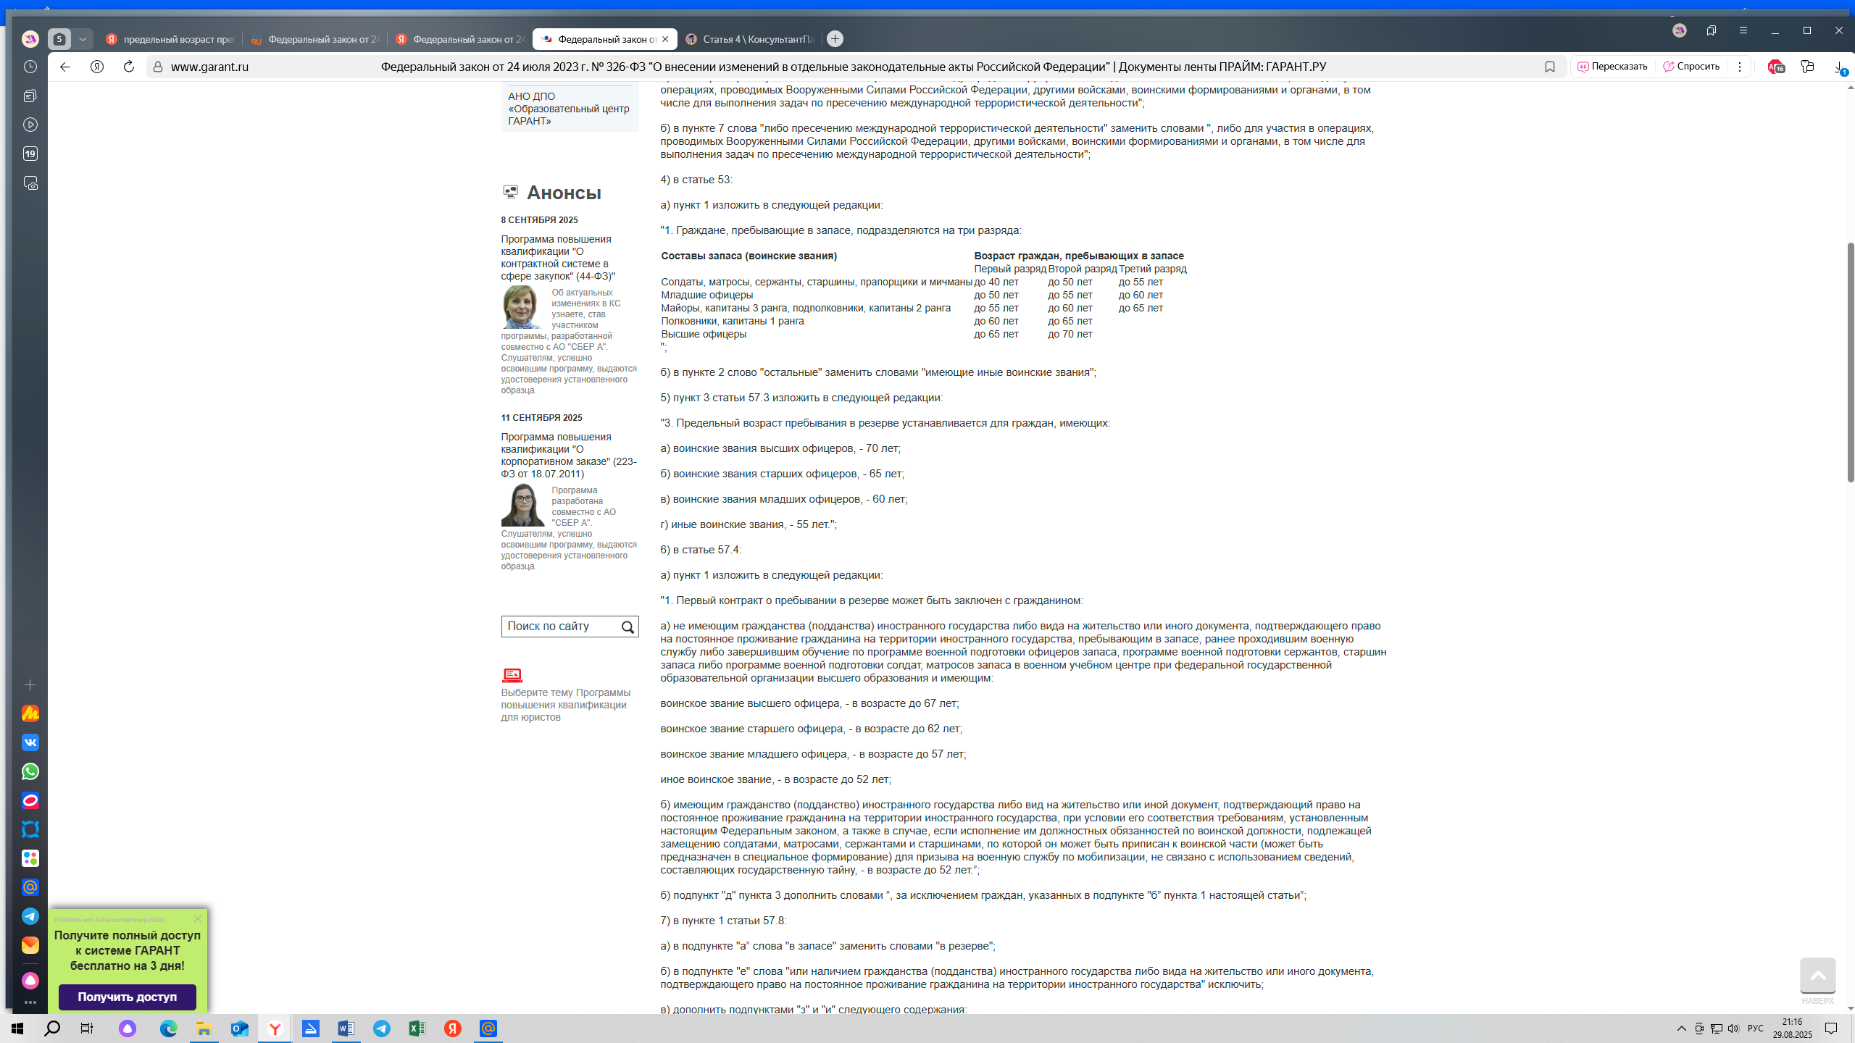The height and width of the screenshot is (1043, 1855).
Task: Click the dark-haired woman's photo thumbnail
Action: [522, 505]
